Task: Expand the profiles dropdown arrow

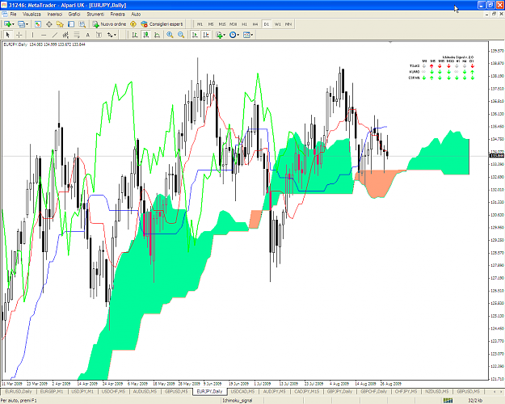Action: (27, 24)
